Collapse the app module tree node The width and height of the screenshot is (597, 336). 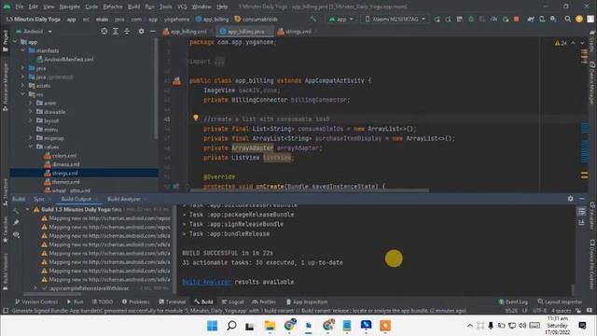click(15, 41)
